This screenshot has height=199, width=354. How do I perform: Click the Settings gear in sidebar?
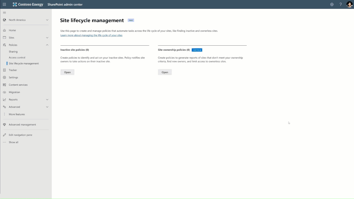(x=4, y=78)
